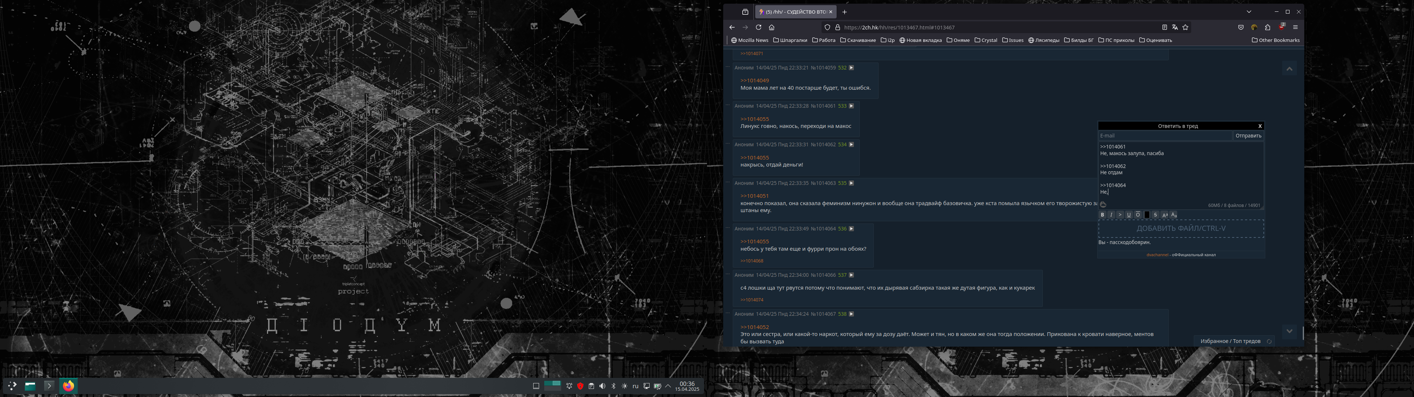The width and height of the screenshot is (1414, 397).
Task: Bookmark this page with the star icon
Action: [x=1185, y=28]
